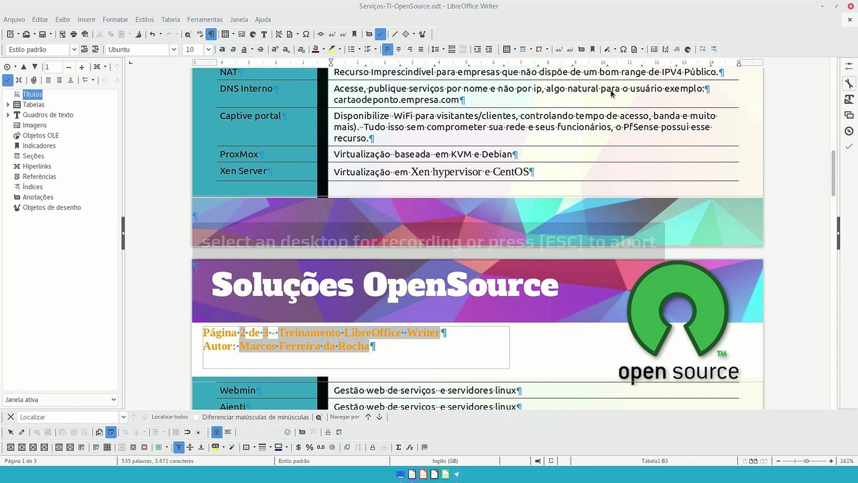Click the Undo arrow icon
The image size is (858, 483).
click(152, 34)
